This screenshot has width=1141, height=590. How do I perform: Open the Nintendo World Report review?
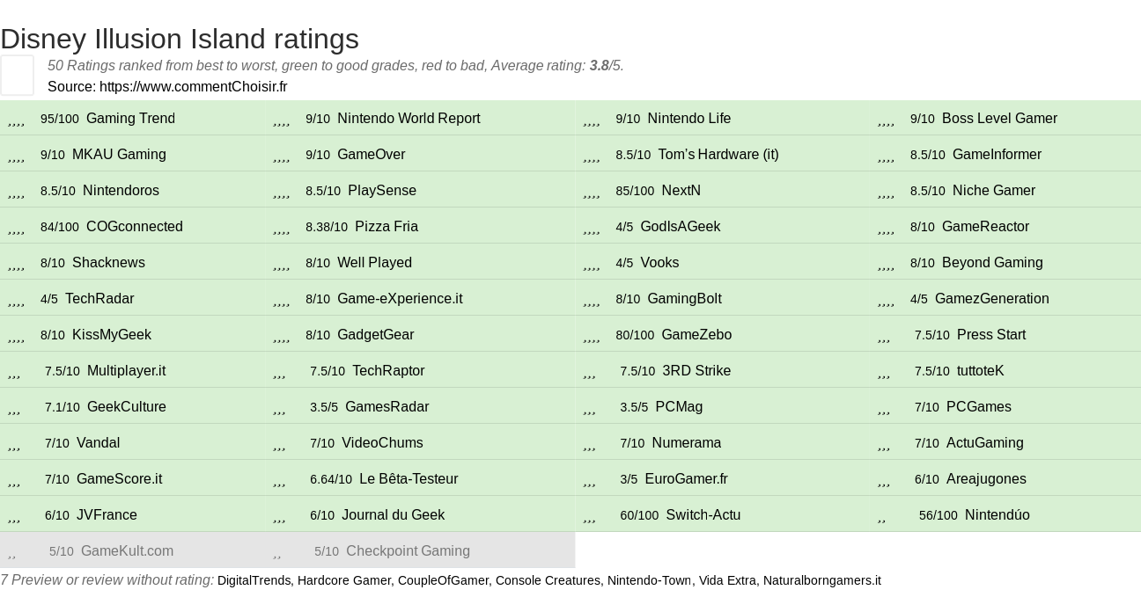tap(409, 119)
